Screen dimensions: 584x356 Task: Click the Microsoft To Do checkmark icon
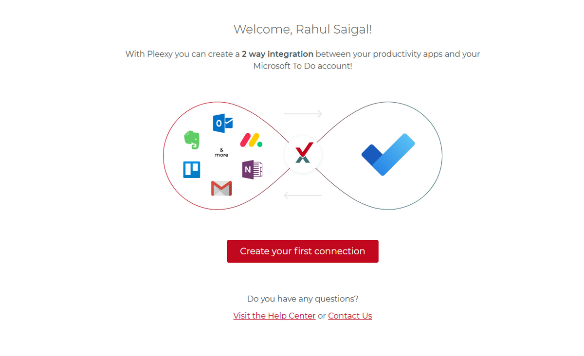388,155
